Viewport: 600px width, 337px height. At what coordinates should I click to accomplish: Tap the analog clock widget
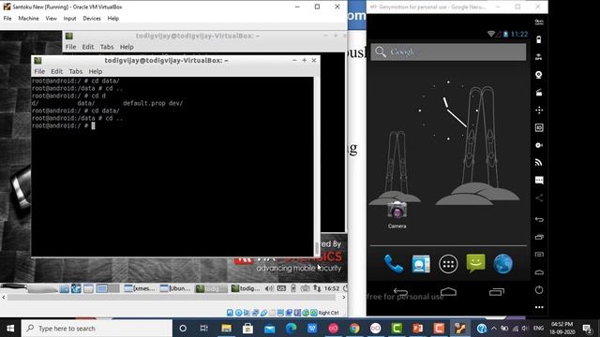448,110
